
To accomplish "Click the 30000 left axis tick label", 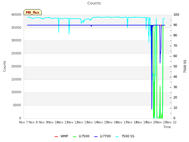I will click(x=16, y=40).
